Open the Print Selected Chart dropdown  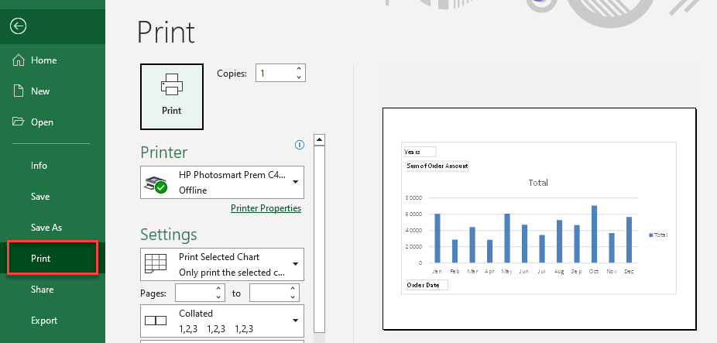coord(295,264)
